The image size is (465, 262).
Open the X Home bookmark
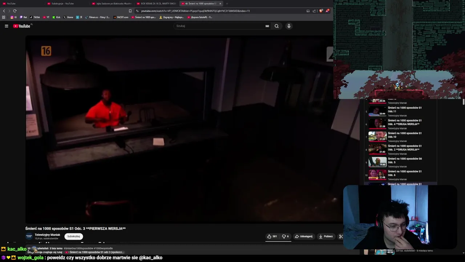pos(68,17)
